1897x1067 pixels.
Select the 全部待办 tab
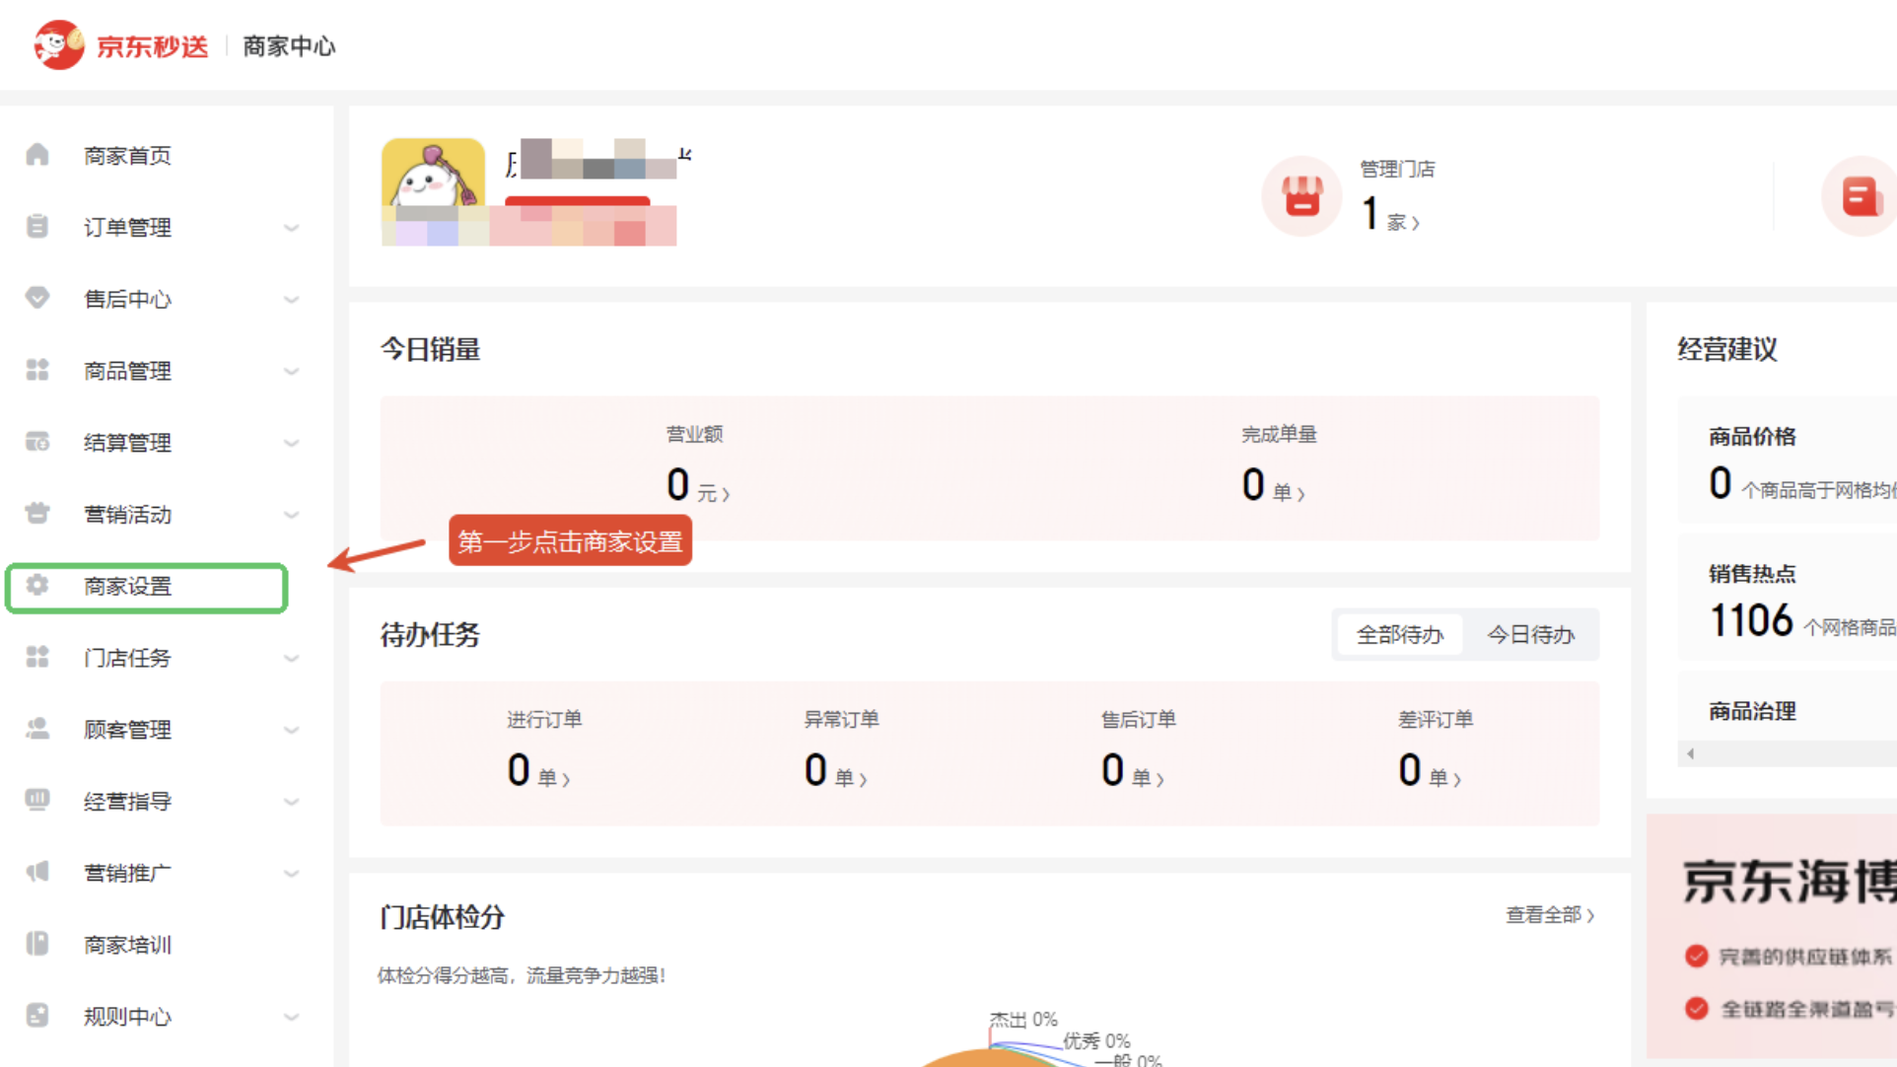(x=1399, y=635)
